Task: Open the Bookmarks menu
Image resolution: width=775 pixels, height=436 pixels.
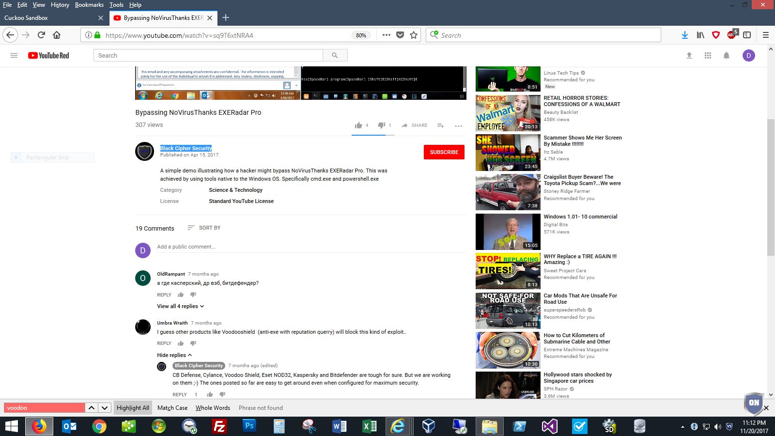Action: (x=89, y=5)
